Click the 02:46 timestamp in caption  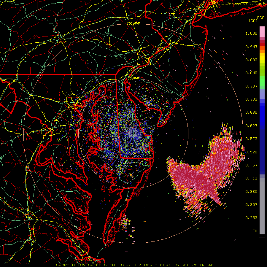pyautogui.click(x=206, y=265)
